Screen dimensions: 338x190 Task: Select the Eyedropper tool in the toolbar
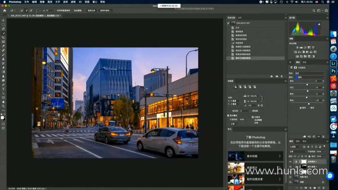[x=3, y=46]
